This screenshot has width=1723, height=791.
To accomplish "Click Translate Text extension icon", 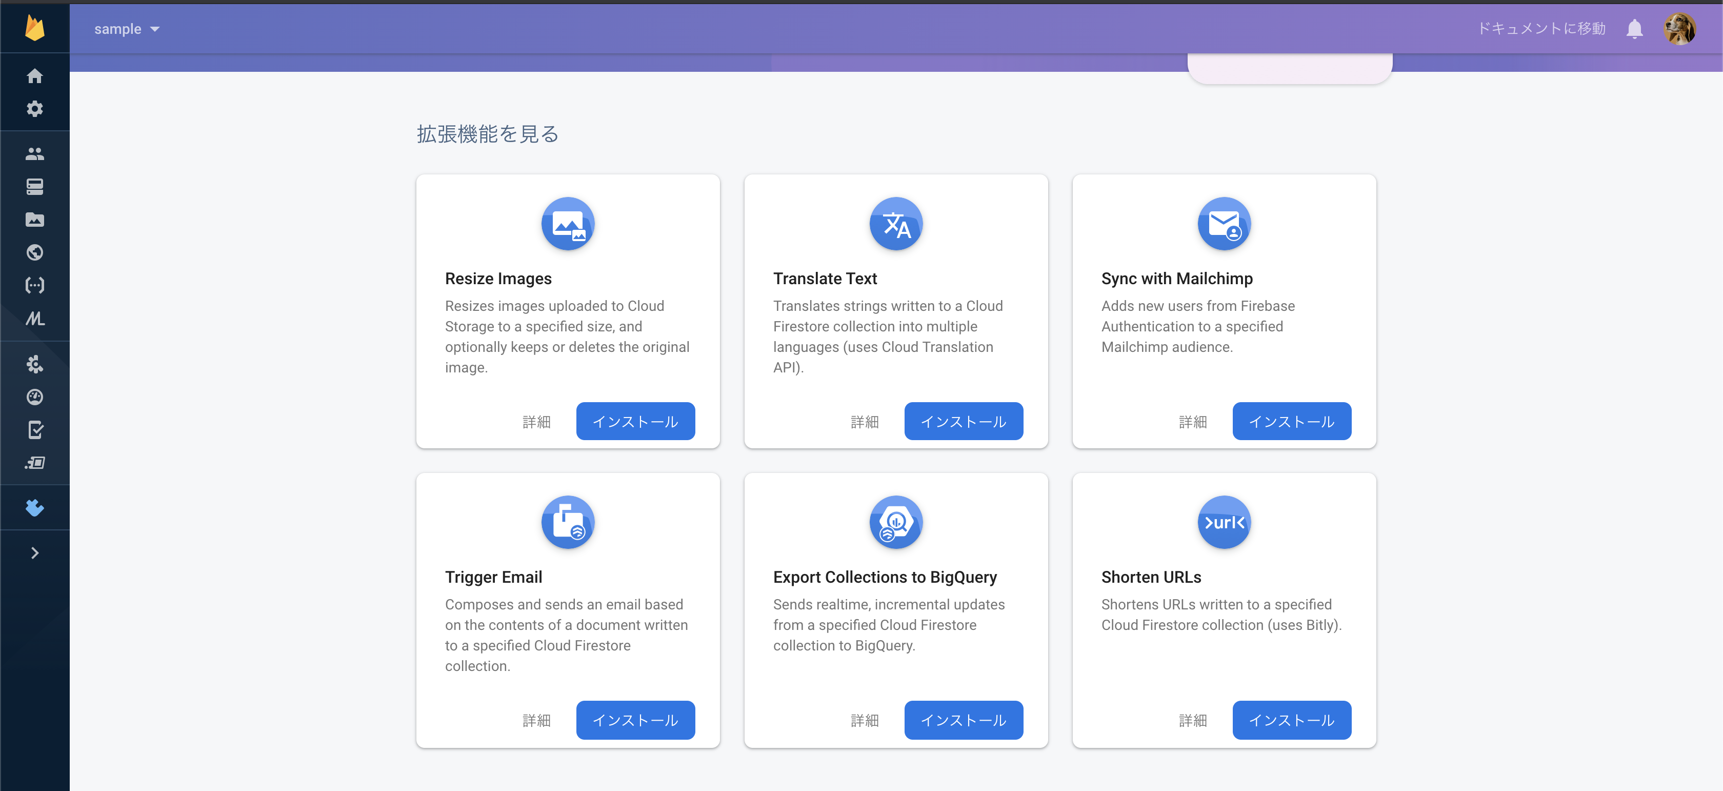I will tap(896, 224).
